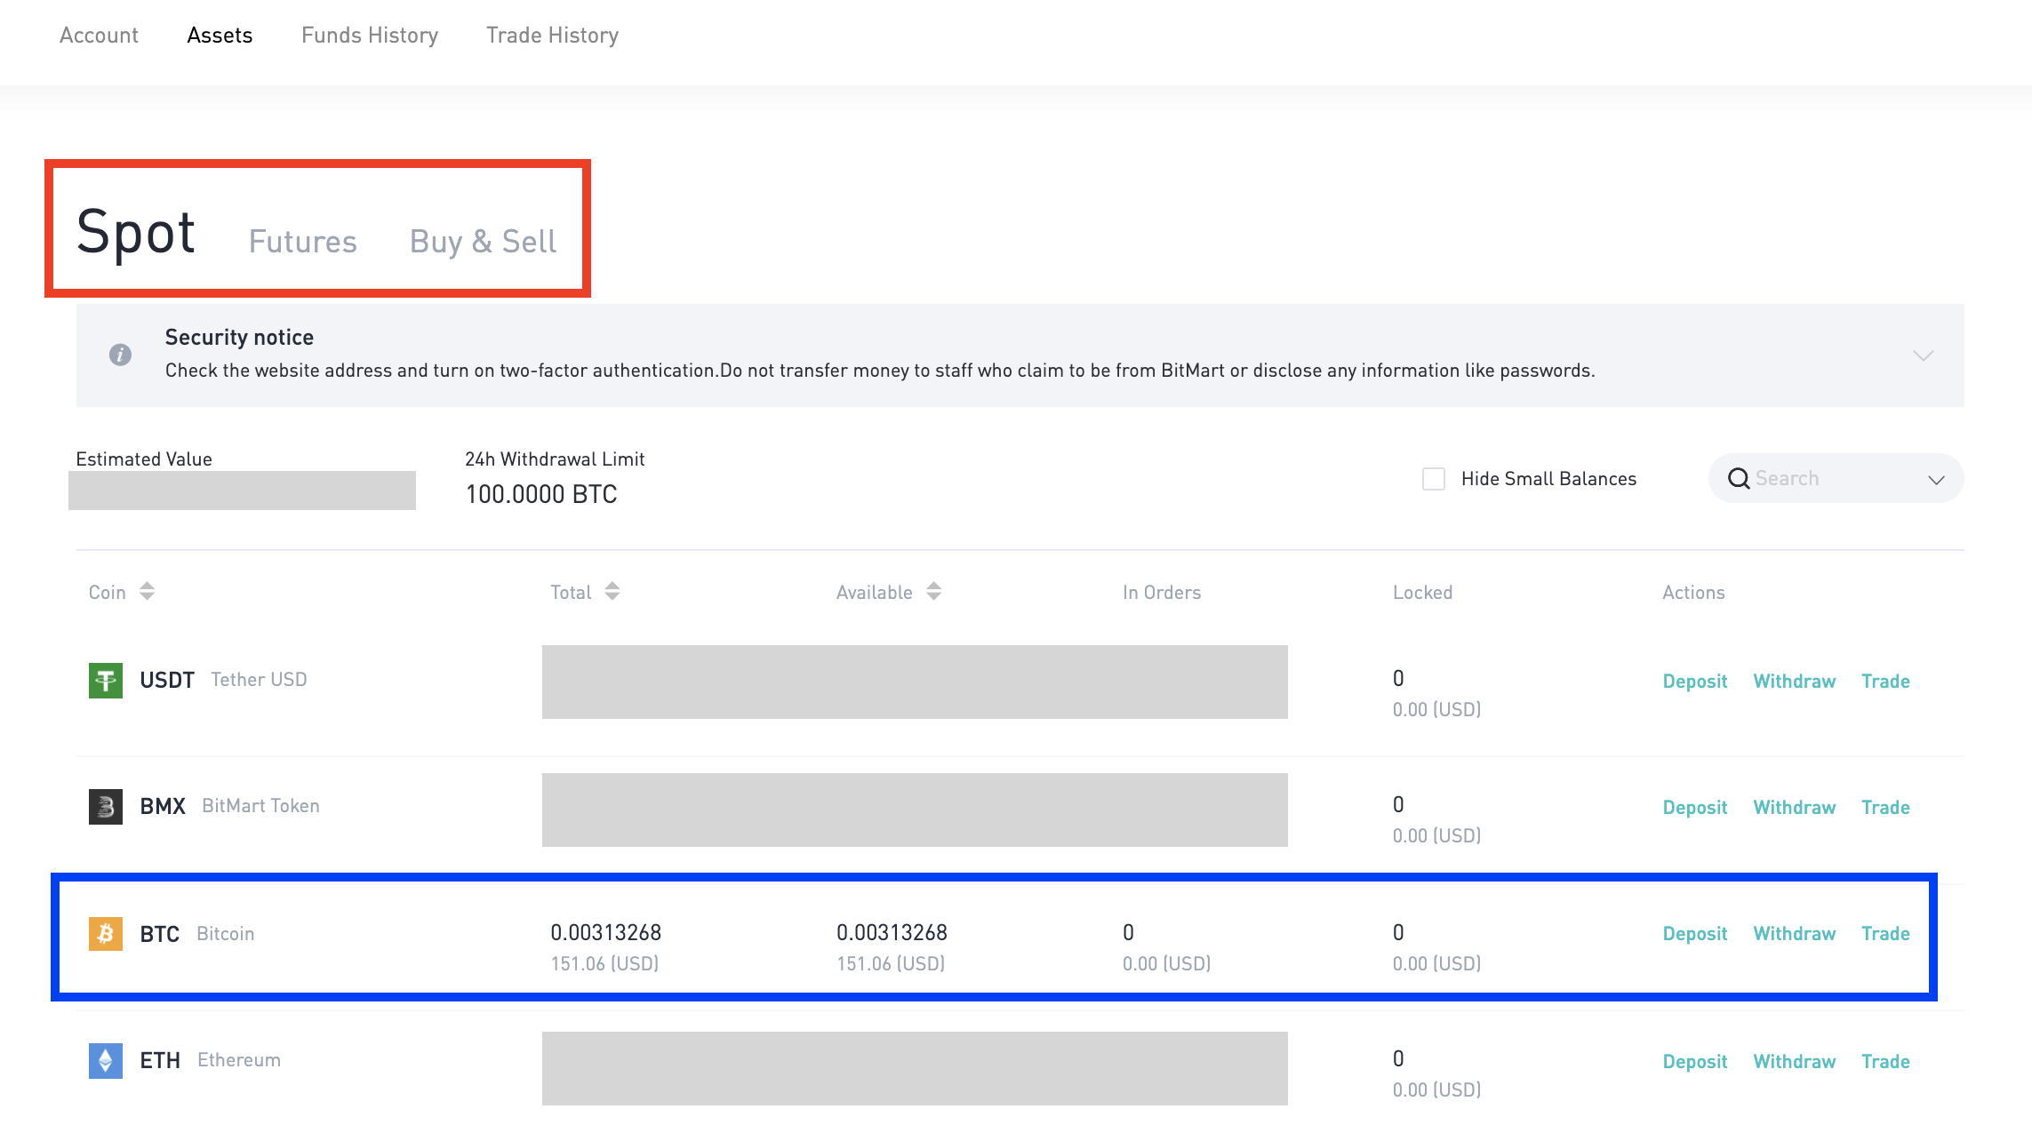This screenshot has width=2032, height=1125.
Task: Sort the table by Total column
Action: 612,592
